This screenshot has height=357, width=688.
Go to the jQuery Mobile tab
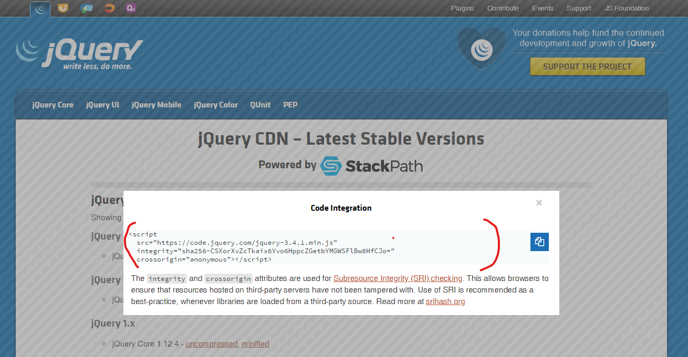pos(157,105)
